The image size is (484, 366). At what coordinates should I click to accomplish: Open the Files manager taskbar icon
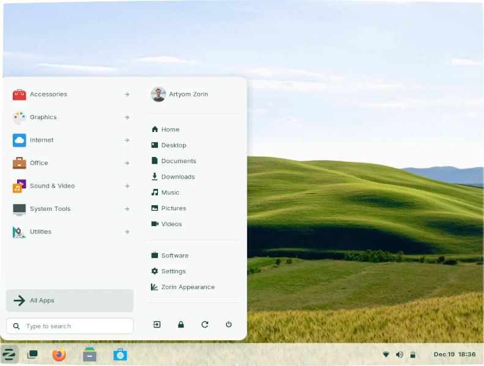90,354
